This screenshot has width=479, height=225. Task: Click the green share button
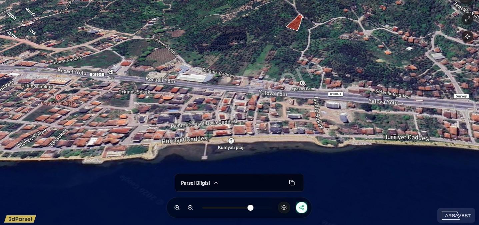click(x=302, y=208)
